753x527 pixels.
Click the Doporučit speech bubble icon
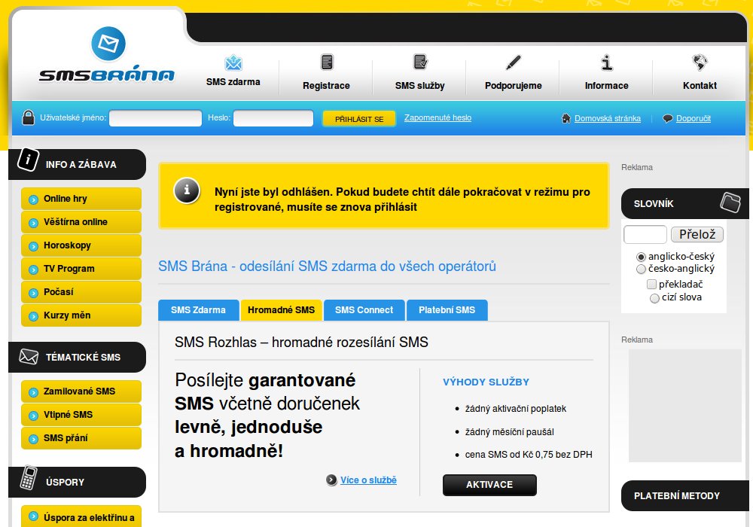coord(667,119)
